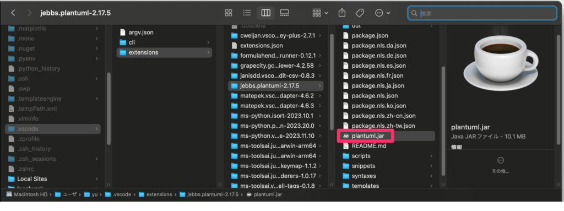Open the janisdd.vsco...dit-csv-0.8.3 folder
The height and width of the screenshot is (211, 564).
276,76
